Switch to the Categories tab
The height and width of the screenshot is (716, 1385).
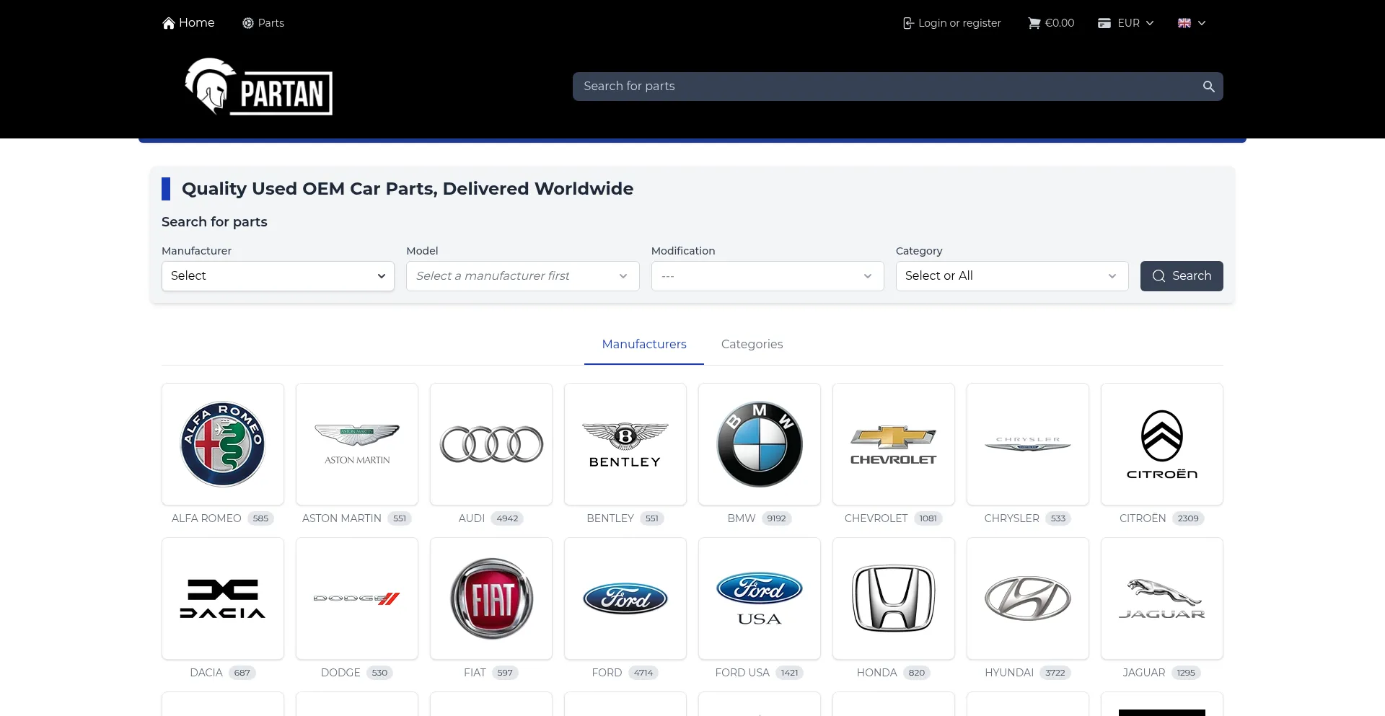coord(752,345)
